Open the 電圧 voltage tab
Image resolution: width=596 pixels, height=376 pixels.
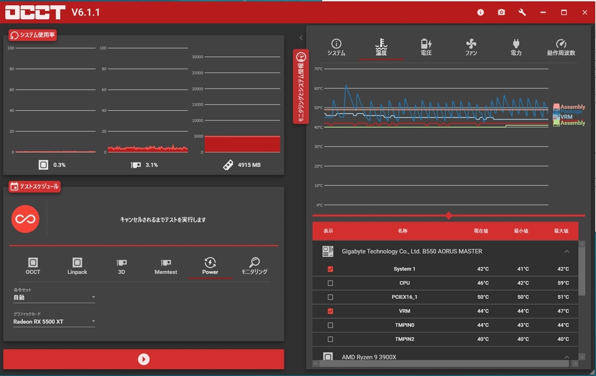click(426, 48)
